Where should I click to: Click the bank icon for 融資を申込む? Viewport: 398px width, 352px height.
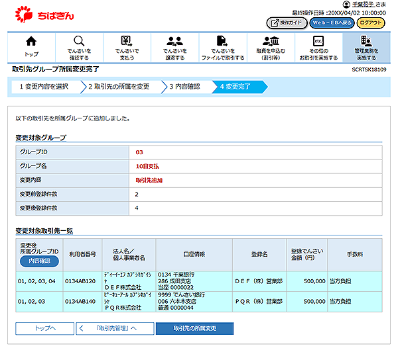point(271,41)
